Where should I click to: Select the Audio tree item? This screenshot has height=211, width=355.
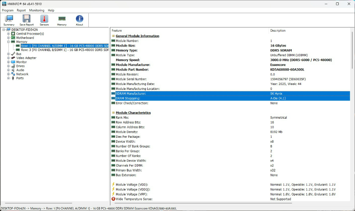click(x=20, y=70)
